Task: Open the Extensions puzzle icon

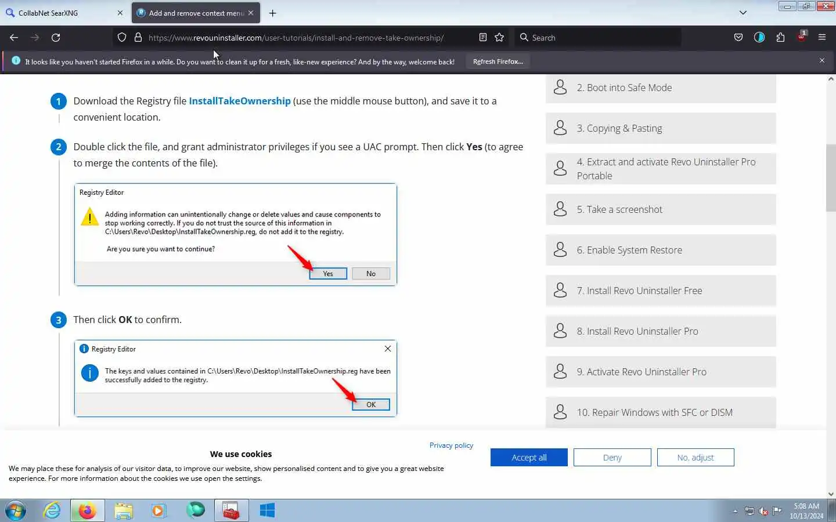Action: coord(780,38)
